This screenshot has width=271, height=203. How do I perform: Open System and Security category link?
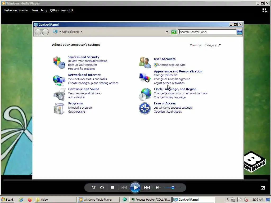[x=84, y=57]
